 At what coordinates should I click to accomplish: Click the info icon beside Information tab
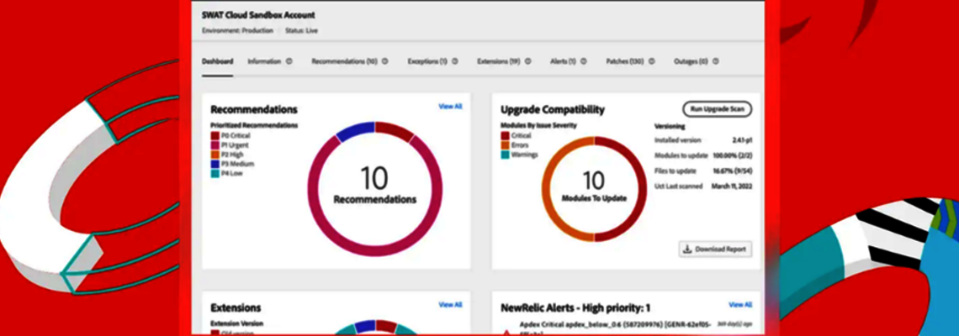289,61
